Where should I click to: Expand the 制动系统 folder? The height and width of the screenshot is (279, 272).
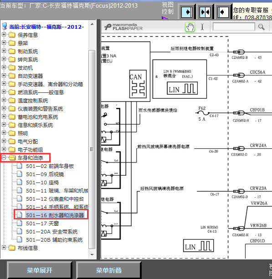click(x=4, y=51)
